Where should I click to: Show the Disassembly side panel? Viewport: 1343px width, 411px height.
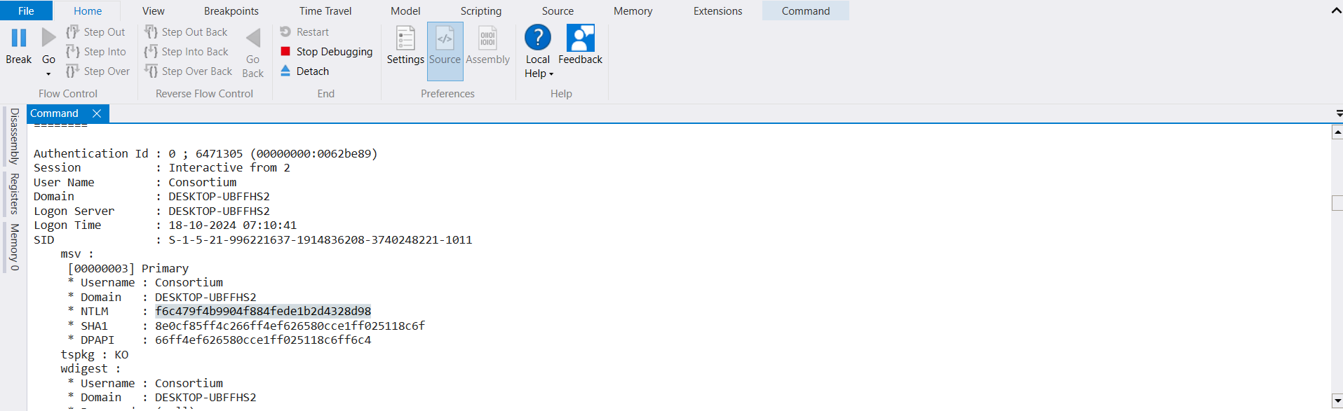click(14, 136)
